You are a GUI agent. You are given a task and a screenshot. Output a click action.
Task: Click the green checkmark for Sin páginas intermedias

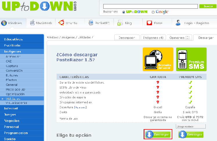pos(190,102)
